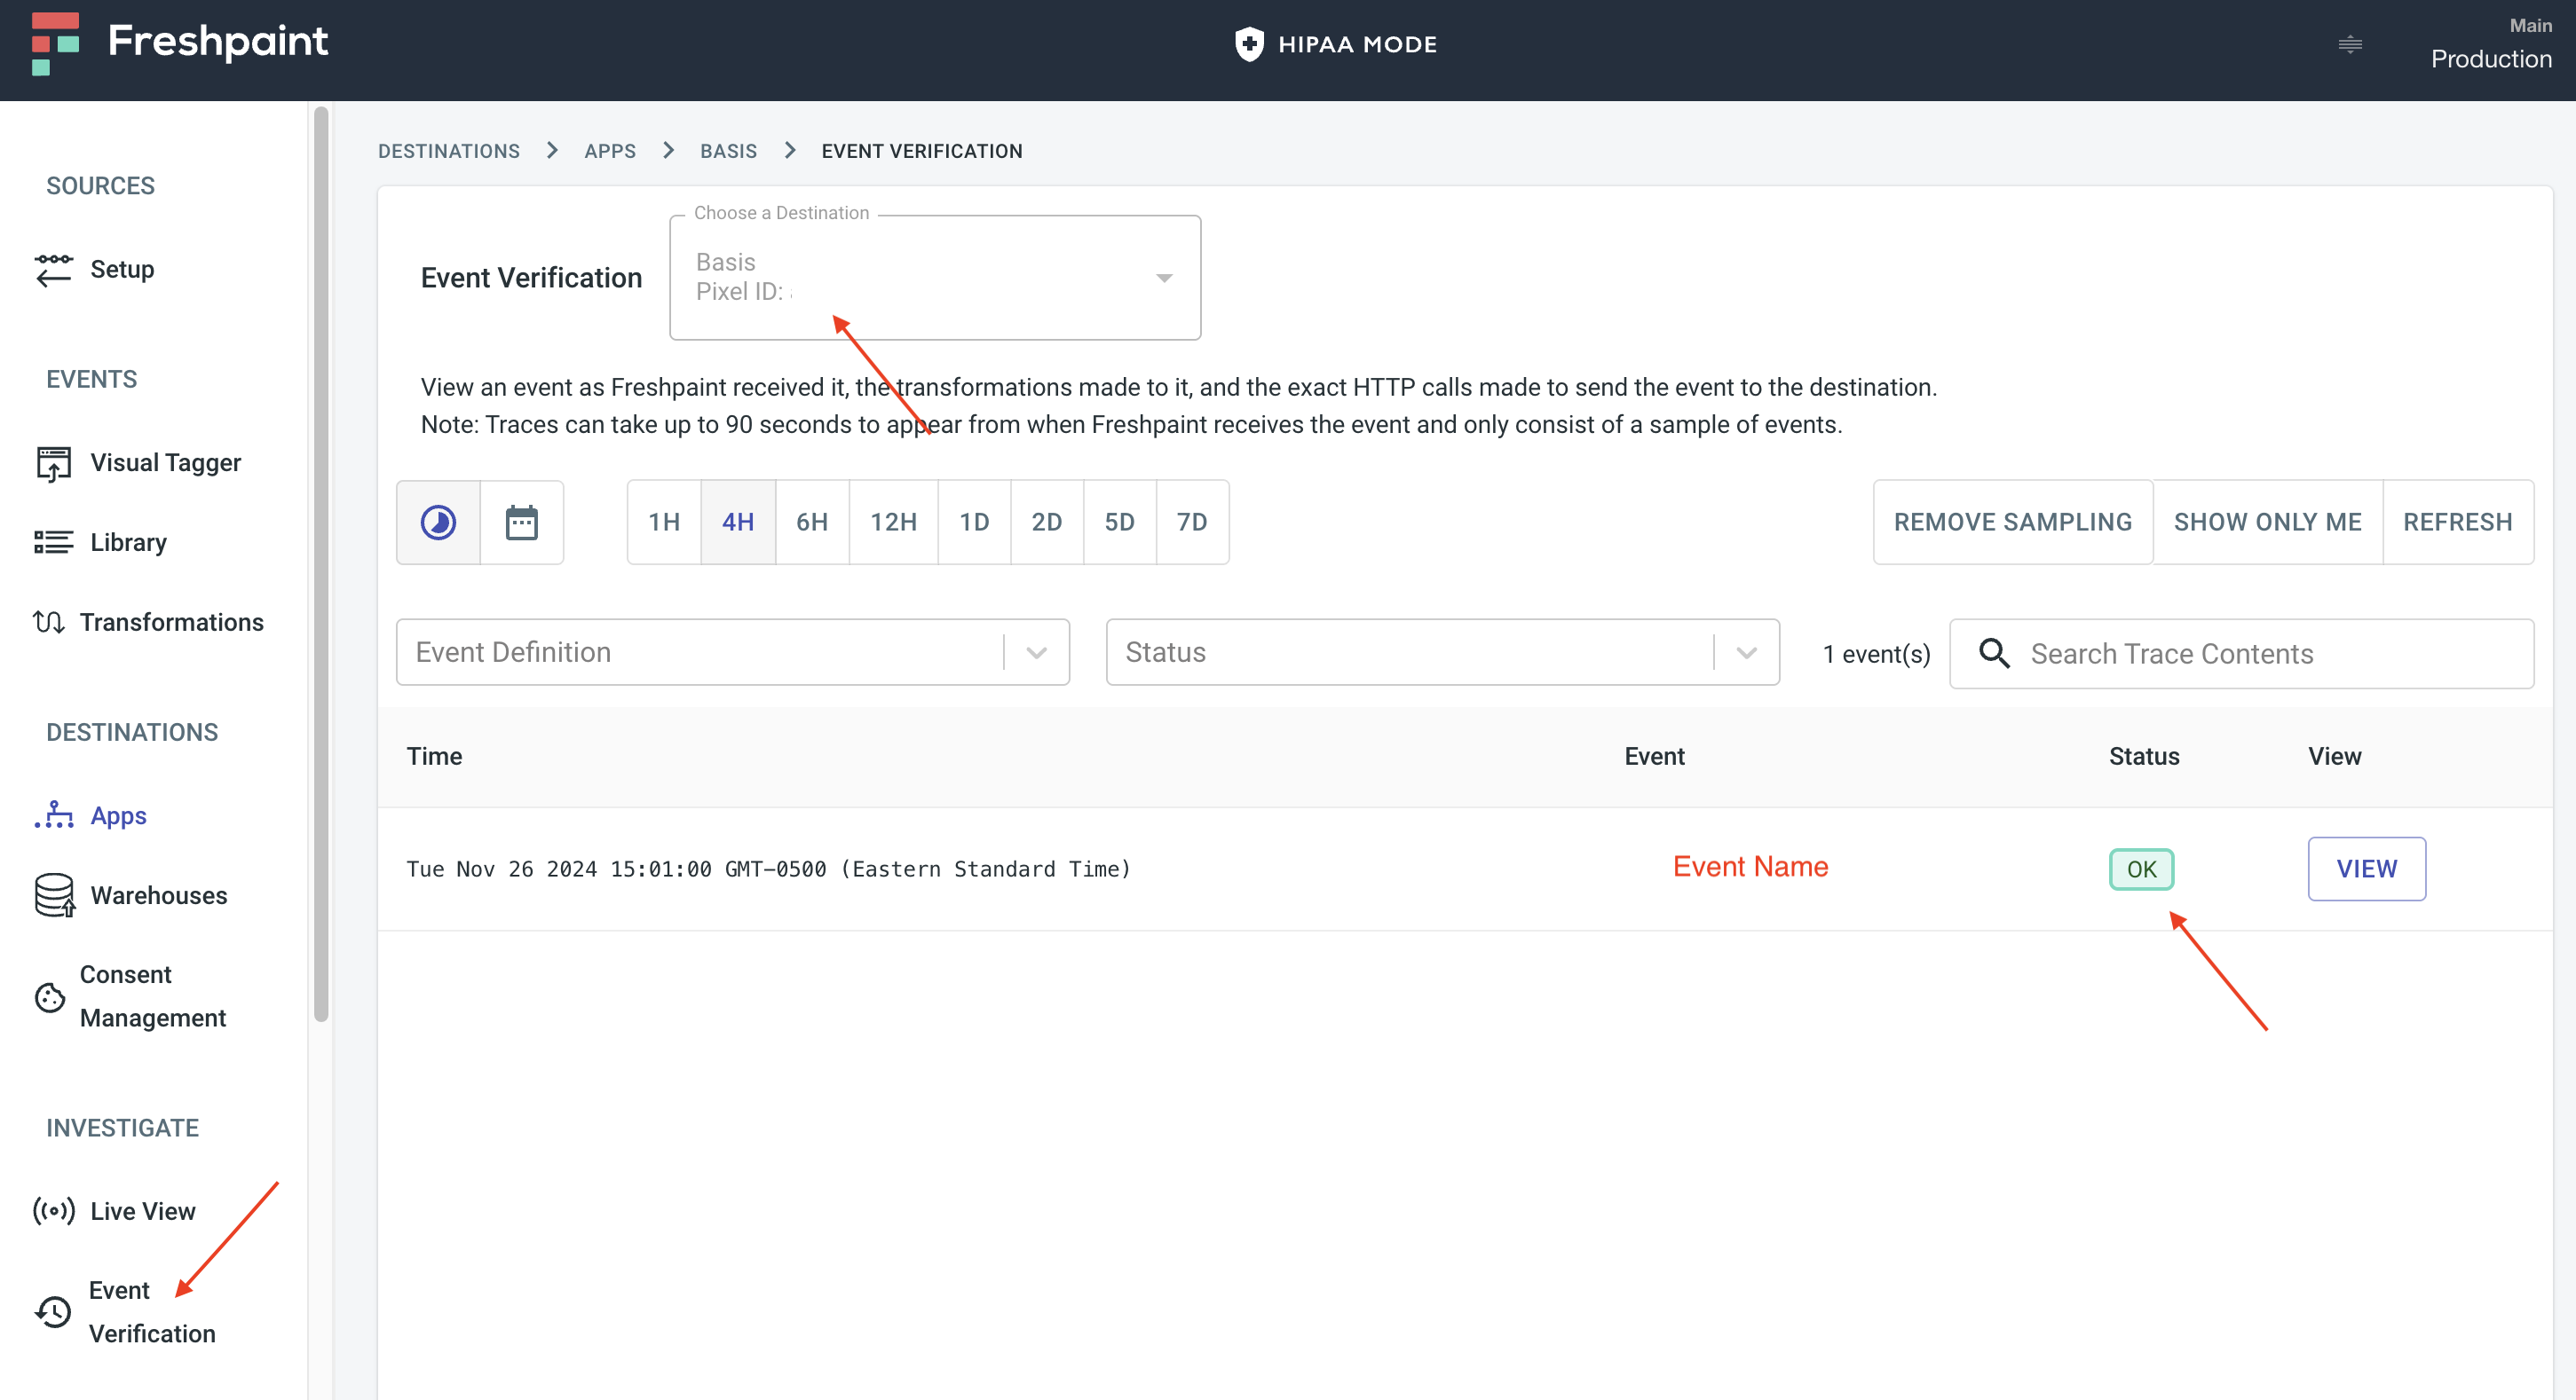
Task: Select the 1D time range
Action: pyautogui.click(x=974, y=523)
